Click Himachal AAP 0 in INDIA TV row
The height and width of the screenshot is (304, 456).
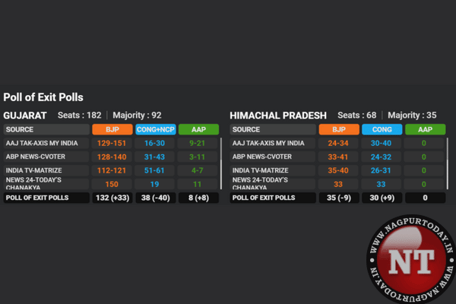tap(424, 170)
